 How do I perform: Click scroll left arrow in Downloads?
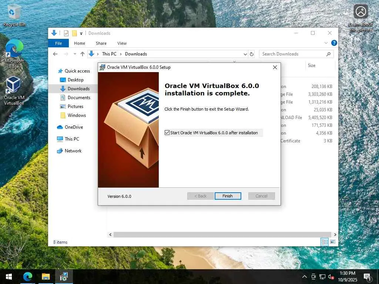point(110,234)
